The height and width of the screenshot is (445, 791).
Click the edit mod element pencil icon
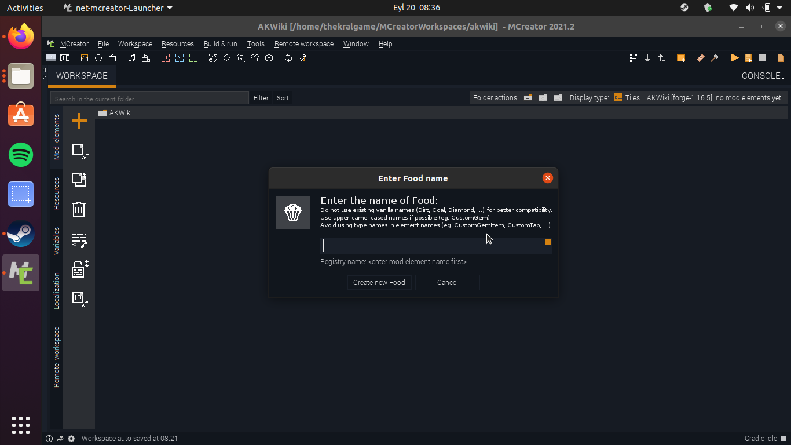pos(79,151)
